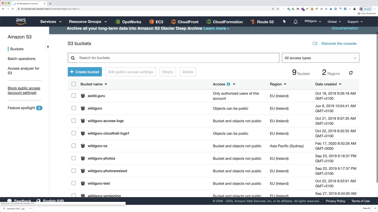The width and height of the screenshot is (378, 212).
Task: Open the downloaded keyboard jpg file
Action: pyautogui.click(x=16, y=208)
